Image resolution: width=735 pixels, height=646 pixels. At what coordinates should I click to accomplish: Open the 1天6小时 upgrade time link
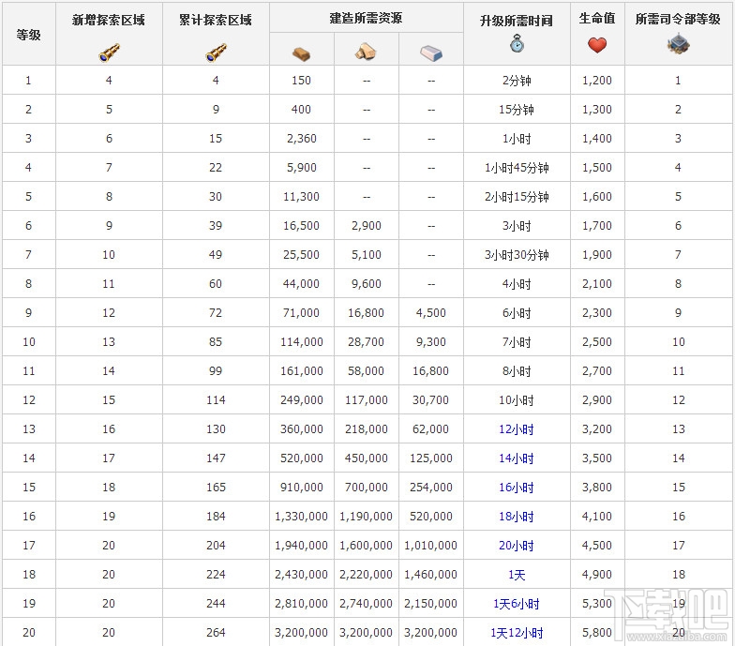click(517, 604)
